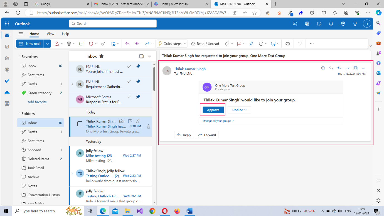Toggle Read / Unread in ribbon

pyautogui.click(x=205, y=44)
